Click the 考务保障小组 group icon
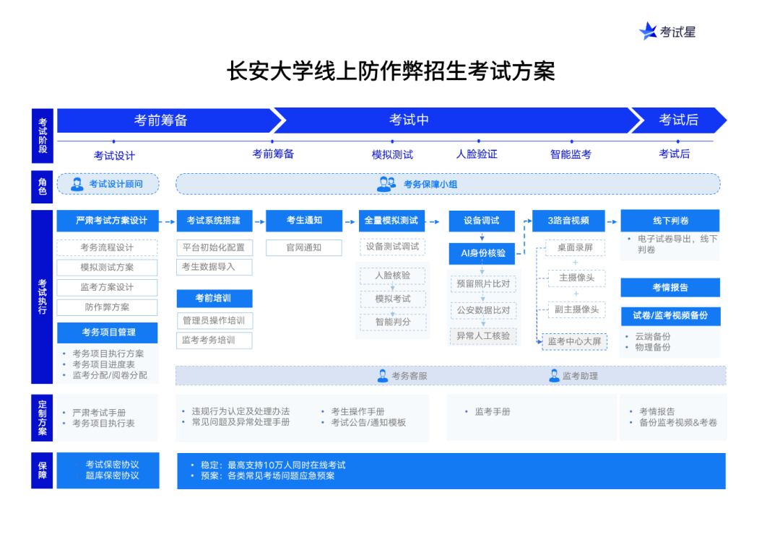 pyautogui.click(x=386, y=185)
